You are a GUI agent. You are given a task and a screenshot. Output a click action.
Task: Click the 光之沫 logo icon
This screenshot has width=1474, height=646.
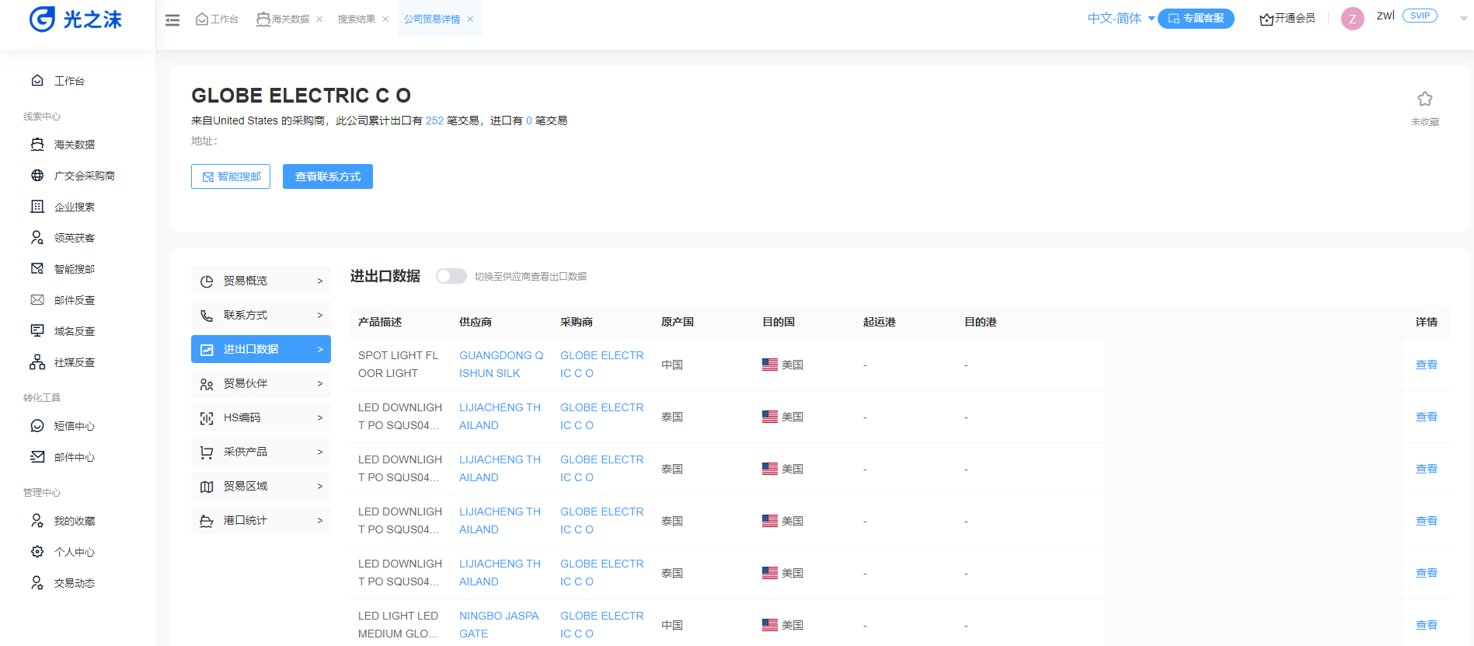[x=42, y=19]
